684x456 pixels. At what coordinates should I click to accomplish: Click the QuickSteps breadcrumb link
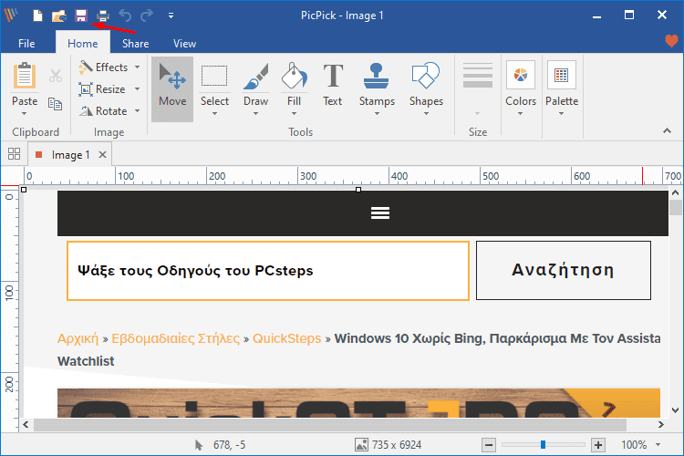286,338
